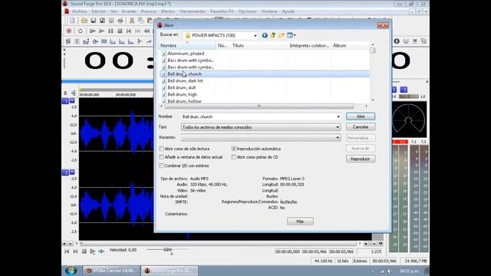The image size is (491, 276).
Task: Open the Herramientas menu
Action: [x=193, y=11]
